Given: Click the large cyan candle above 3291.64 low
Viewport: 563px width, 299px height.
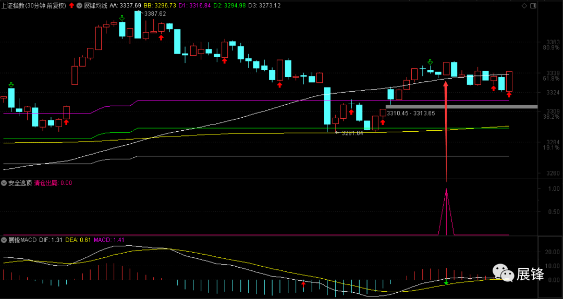Looking at the screenshot, I should coord(327,105).
